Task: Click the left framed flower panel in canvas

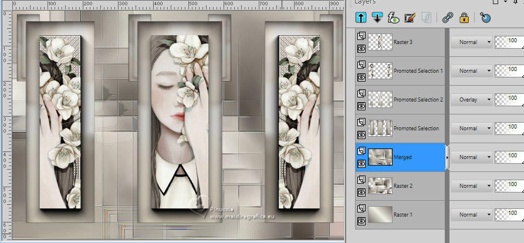Action: click(x=60, y=122)
